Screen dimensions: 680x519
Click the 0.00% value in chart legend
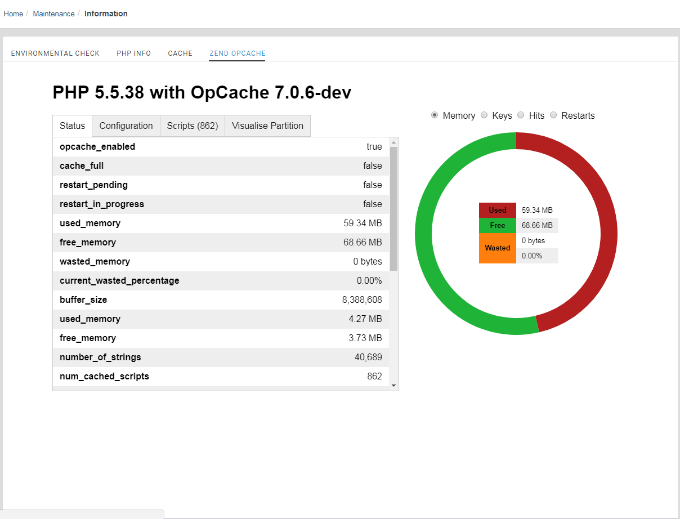coord(532,256)
